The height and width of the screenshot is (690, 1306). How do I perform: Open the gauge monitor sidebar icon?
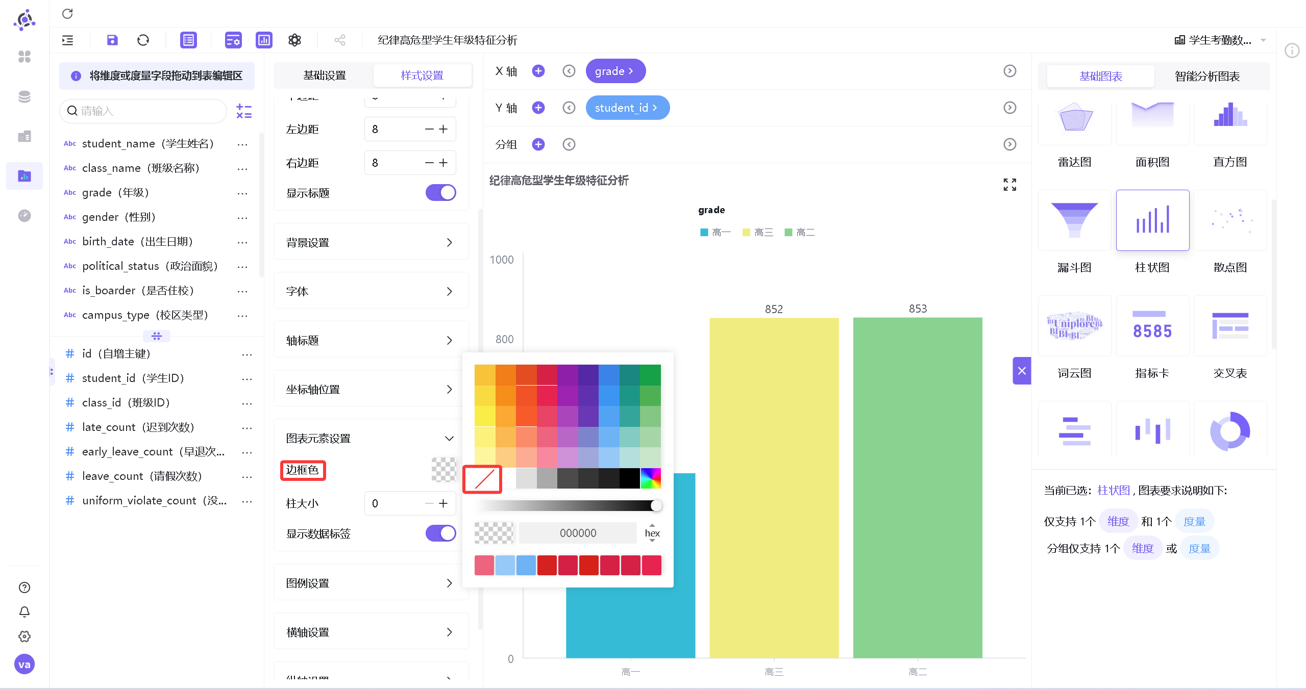24,216
